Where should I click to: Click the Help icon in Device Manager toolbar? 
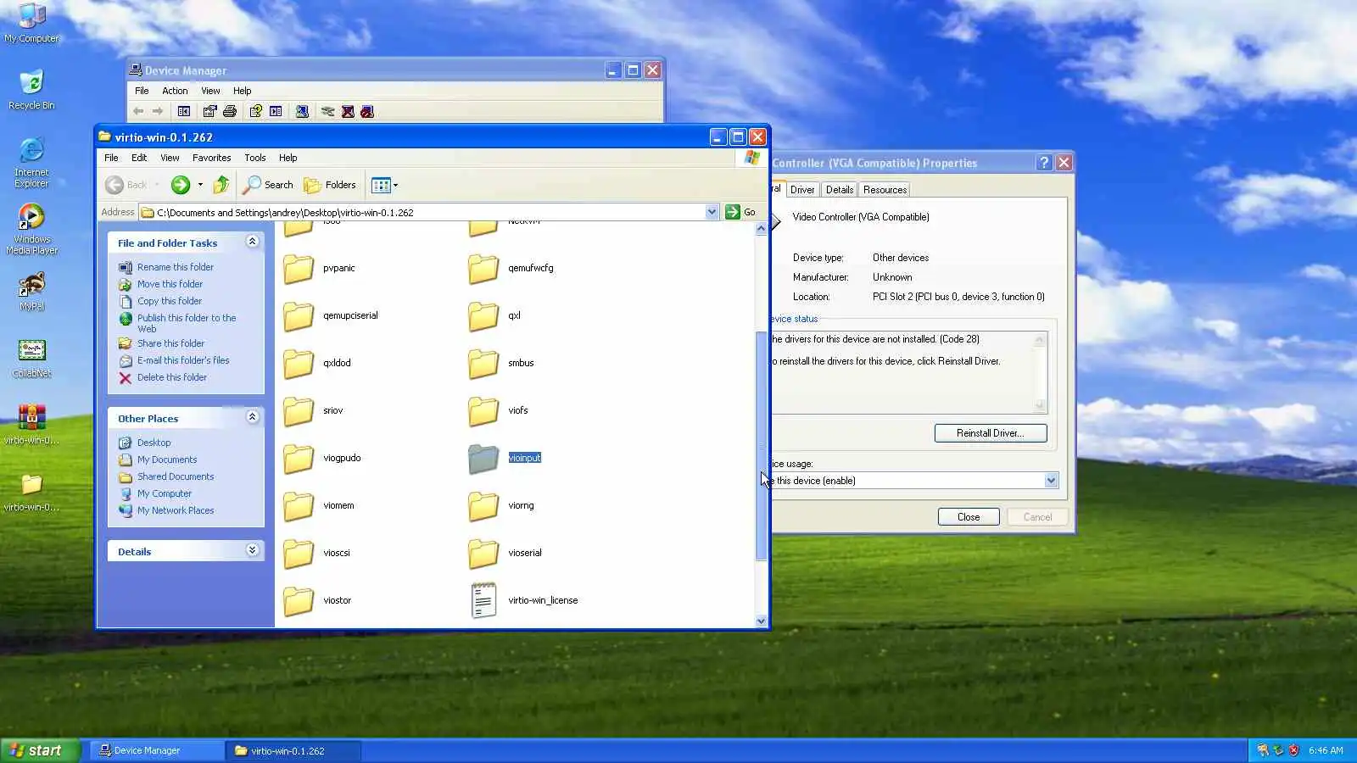[255, 111]
